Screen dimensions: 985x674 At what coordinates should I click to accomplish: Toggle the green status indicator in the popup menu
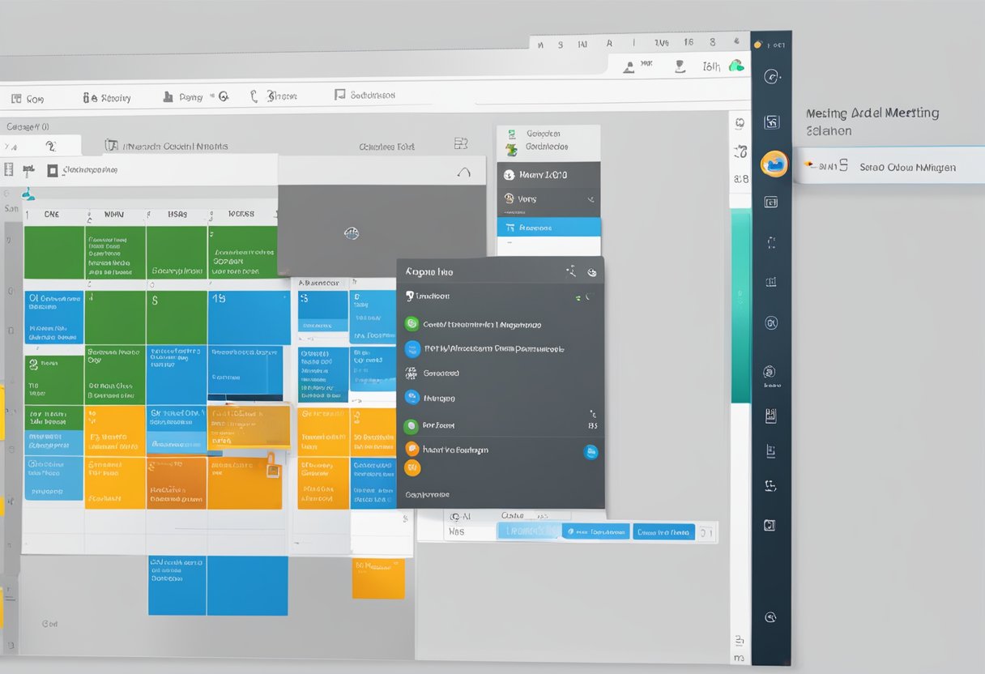coord(578,297)
